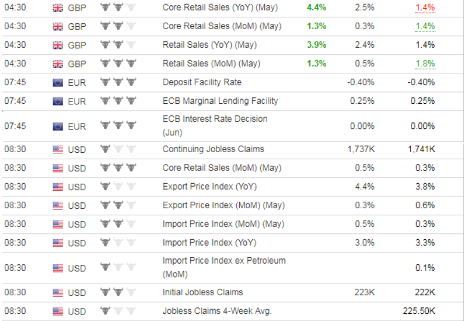Click the actual value 4.4% for Core Retail Sales
Screen dimensions: 464x321
[x=316, y=7]
